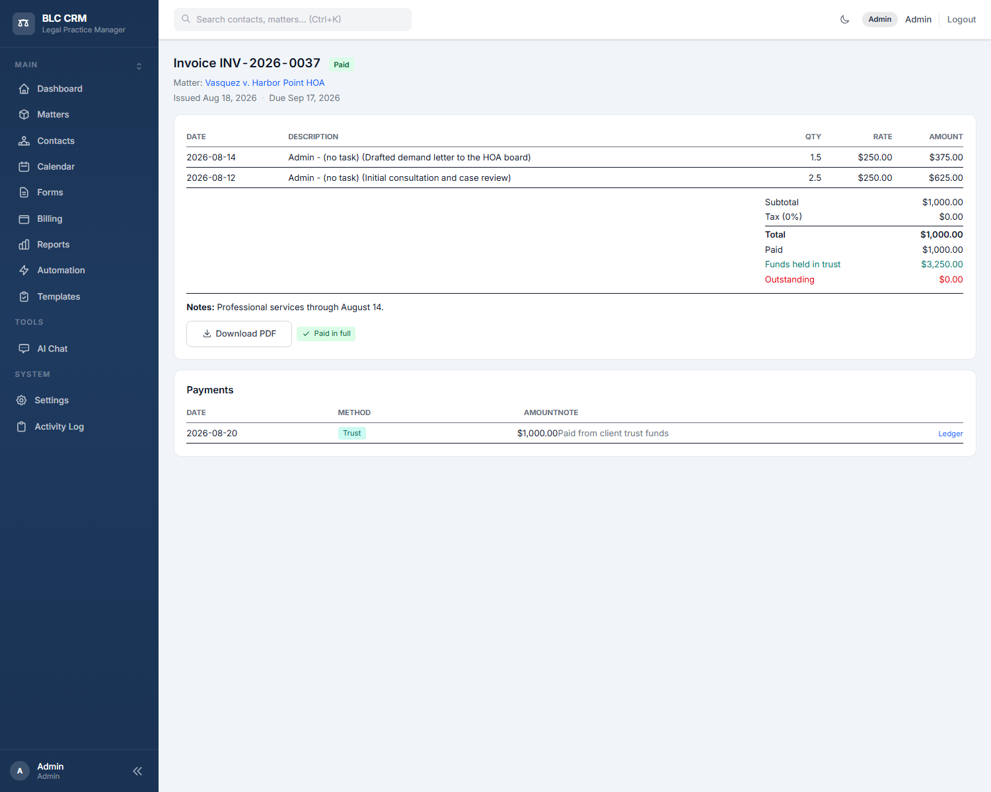This screenshot has width=991, height=792.
Task: Click the Calendar icon in sidebar
Action: pos(24,166)
